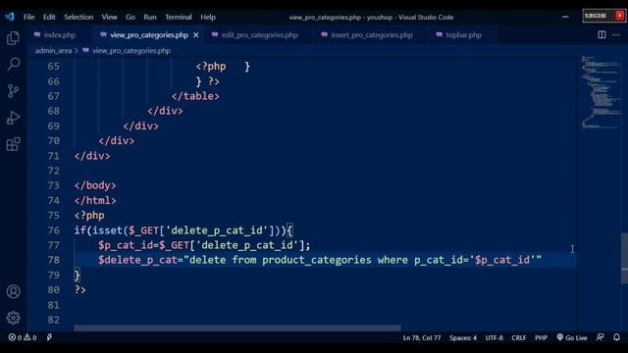
Task: Start Go Live server
Action: [x=572, y=337]
